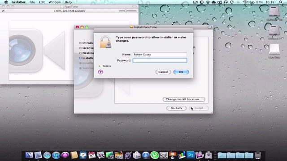Click the first blue folder stack in dock
Screen dimensions: 287x161
click(x=222, y=156)
